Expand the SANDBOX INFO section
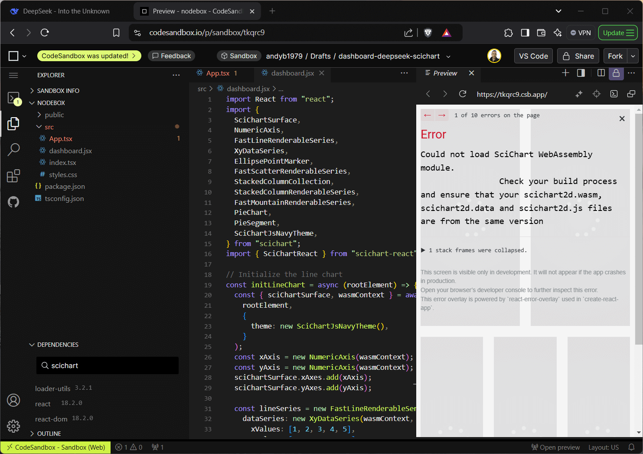643x454 pixels. click(58, 91)
